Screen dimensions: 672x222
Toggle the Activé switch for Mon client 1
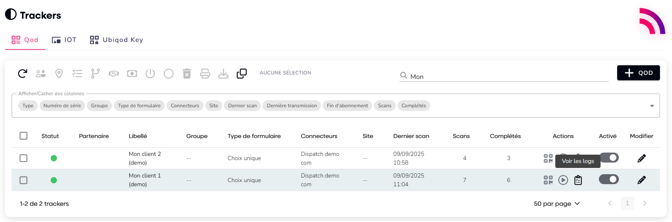(x=608, y=179)
